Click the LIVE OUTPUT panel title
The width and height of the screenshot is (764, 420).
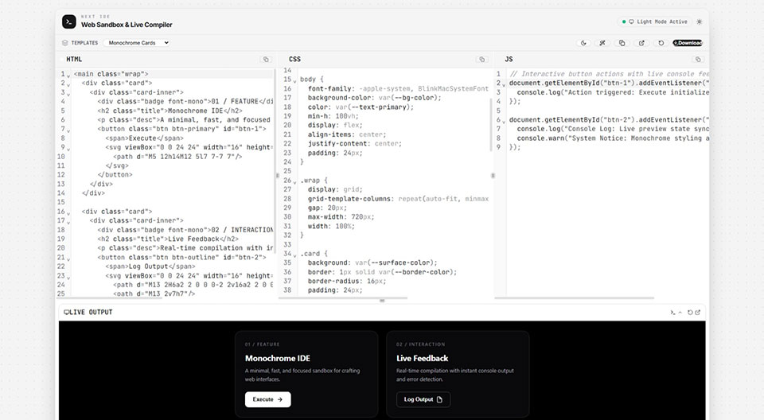tap(91, 313)
